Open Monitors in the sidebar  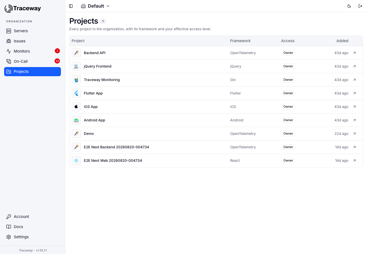click(32, 51)
